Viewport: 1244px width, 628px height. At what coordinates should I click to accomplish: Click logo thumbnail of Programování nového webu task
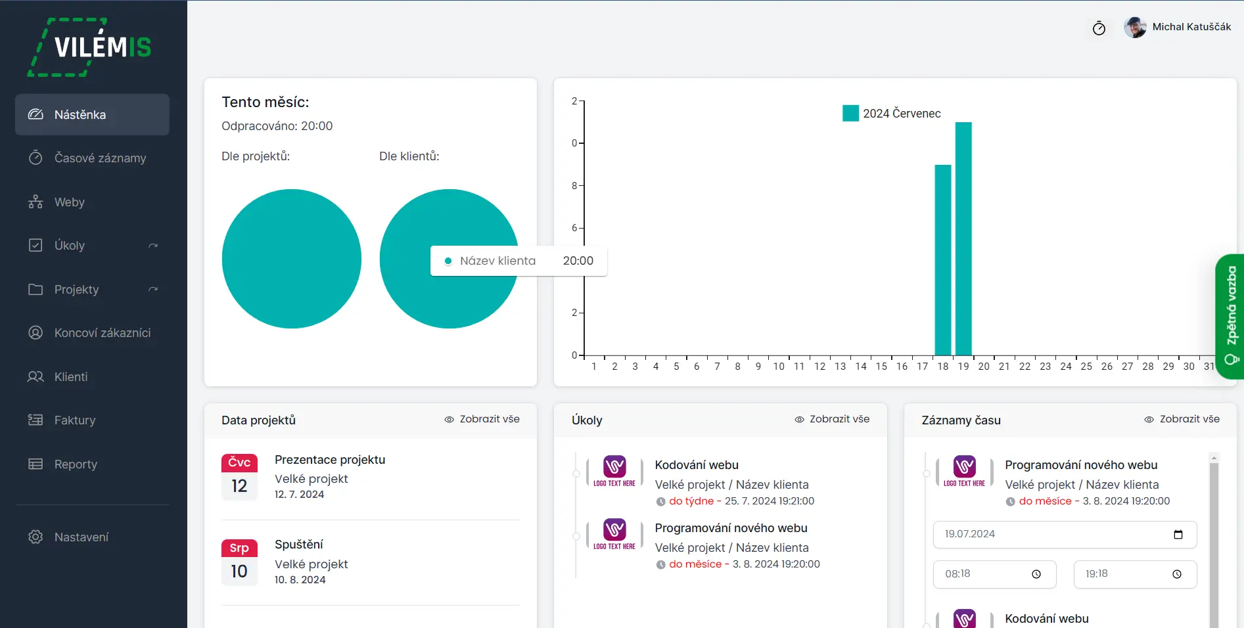(x=614, y=533)
